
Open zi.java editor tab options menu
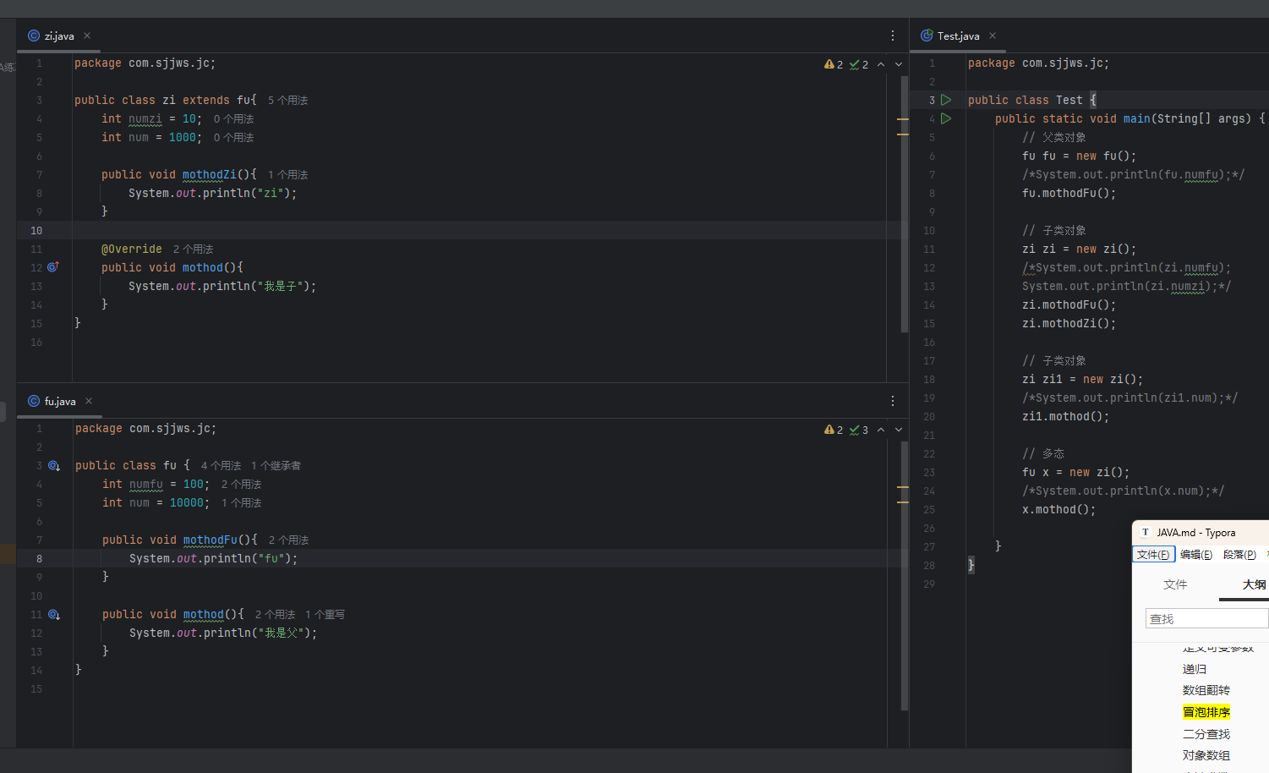point(893,36)
